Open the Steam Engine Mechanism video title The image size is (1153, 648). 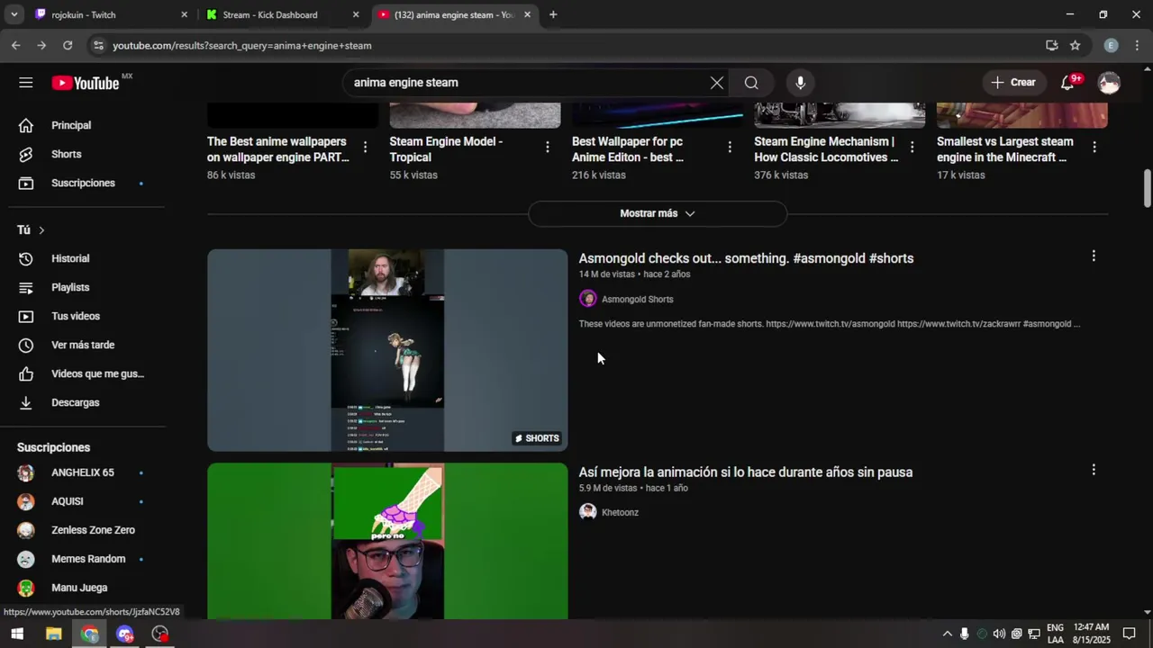coord(826,149)
